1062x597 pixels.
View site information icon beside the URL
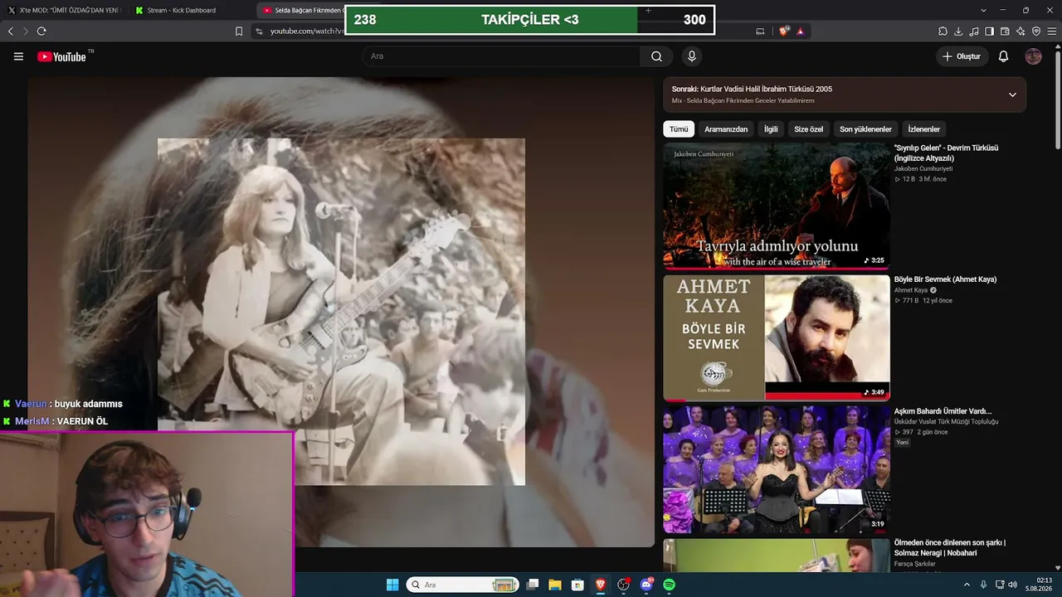pos(259,32)
